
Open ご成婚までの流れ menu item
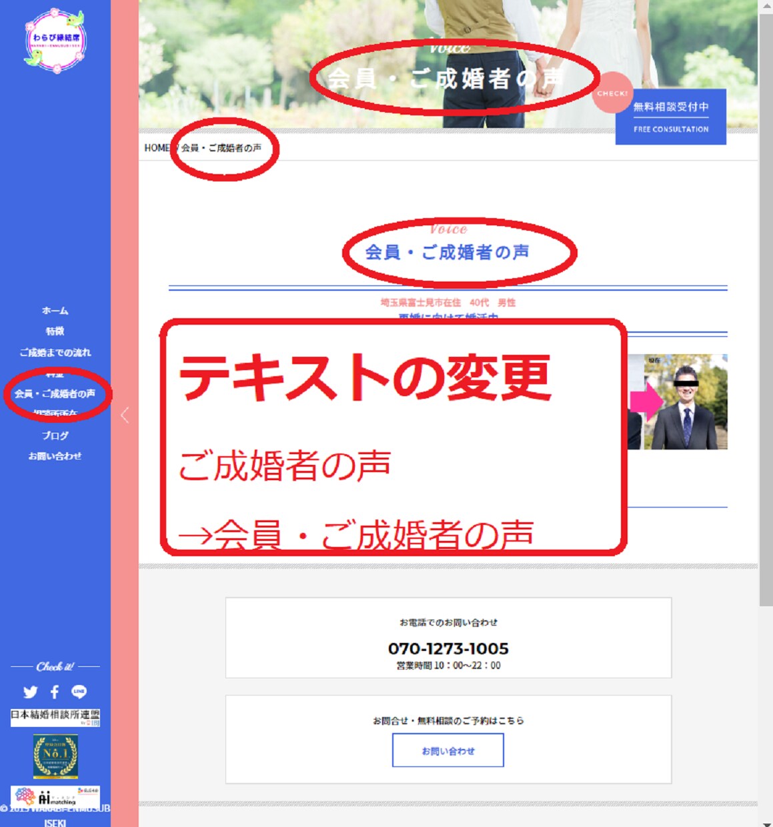pos(55,352)
